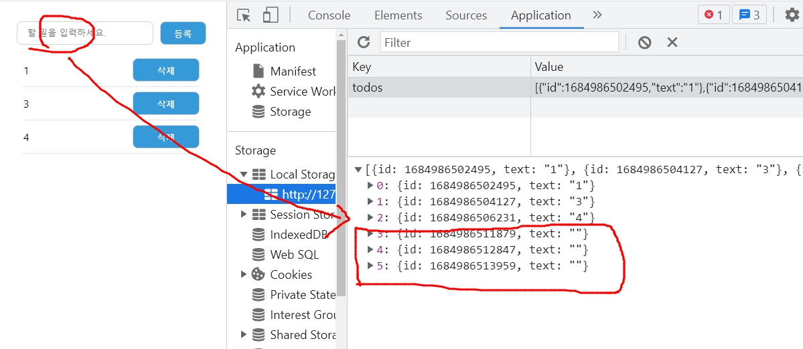803x349 pixels.
Task: Toggle the device toolbar icon
Action: tap(271, 15)
